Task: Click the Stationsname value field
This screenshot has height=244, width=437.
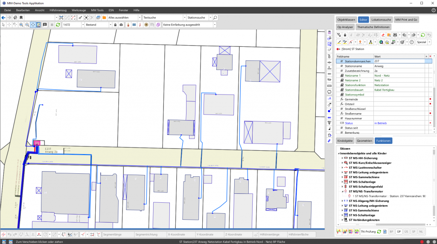Action: [398, 66]
